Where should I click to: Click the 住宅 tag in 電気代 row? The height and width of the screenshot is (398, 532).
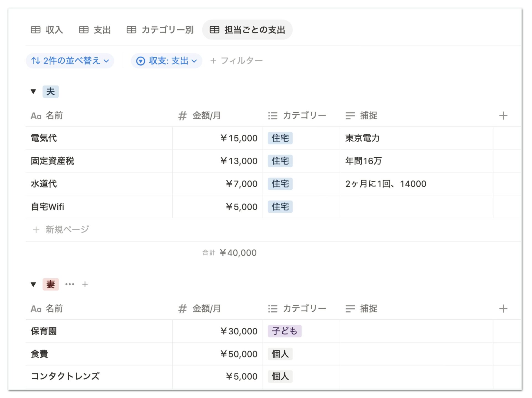point(280,138)
